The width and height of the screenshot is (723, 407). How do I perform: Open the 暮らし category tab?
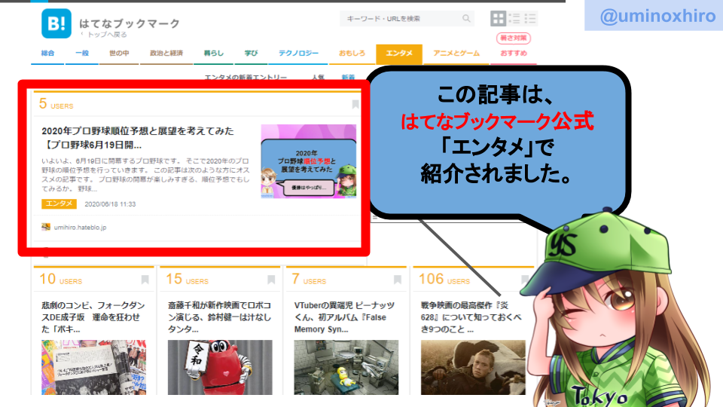click(214, 54)
